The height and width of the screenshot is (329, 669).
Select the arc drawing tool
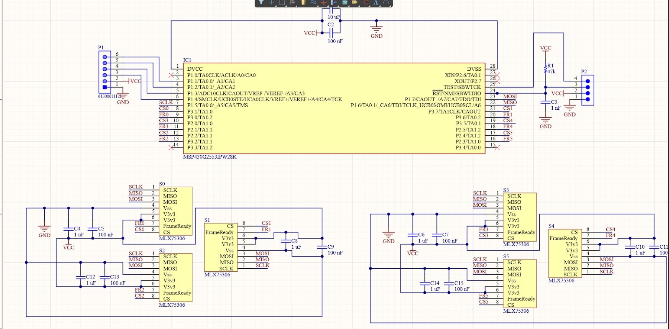pyautogui.click(x=386, y=3)
